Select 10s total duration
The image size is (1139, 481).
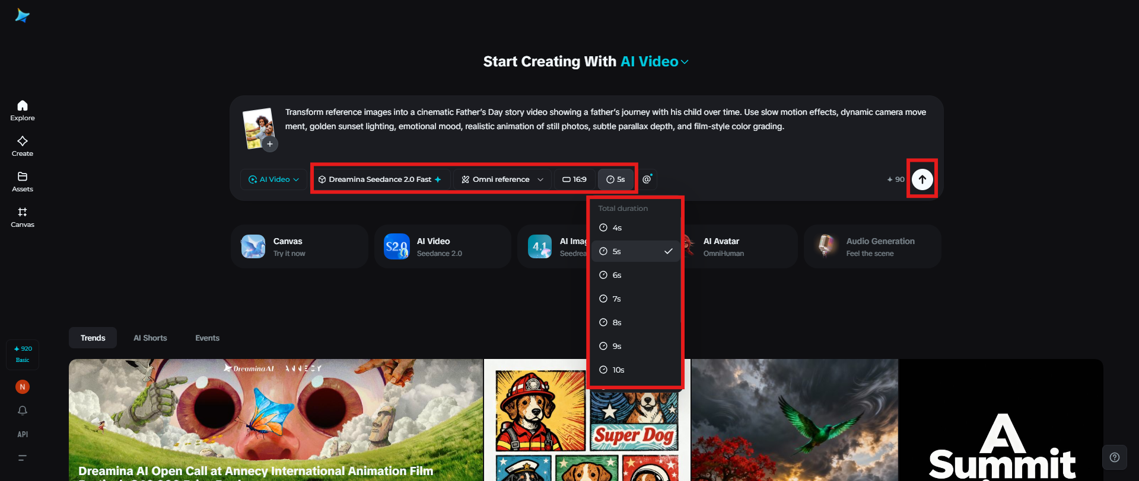(635, 370)
